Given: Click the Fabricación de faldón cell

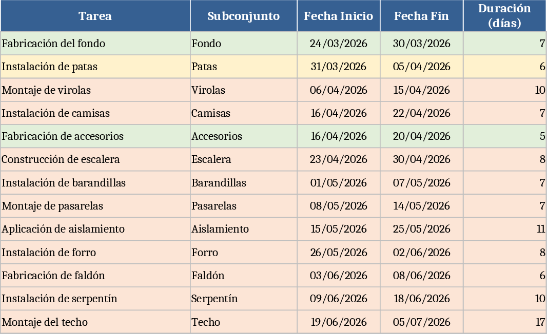Looking at the screenshot, I should [x=95, y=276].
